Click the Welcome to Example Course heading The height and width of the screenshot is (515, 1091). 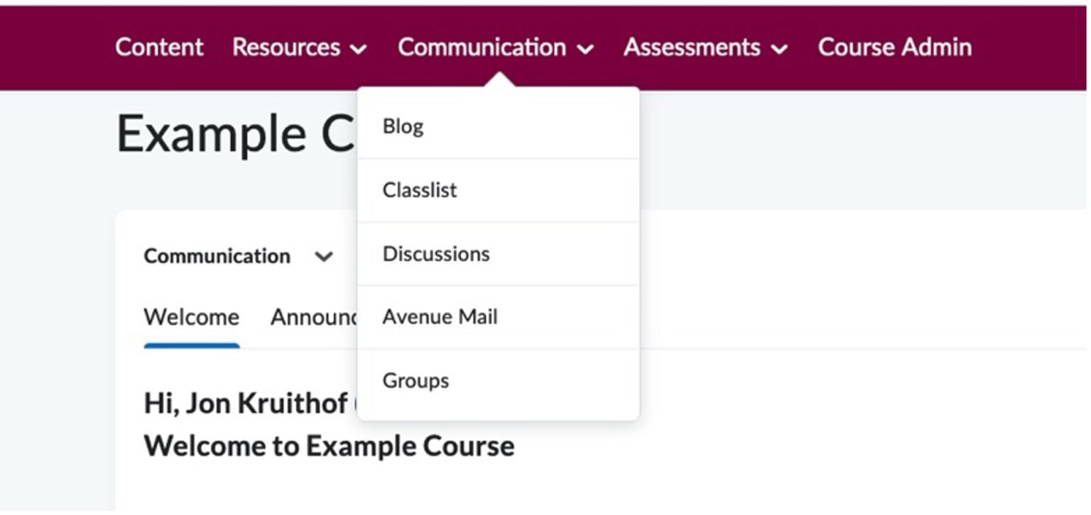point(330,446)
